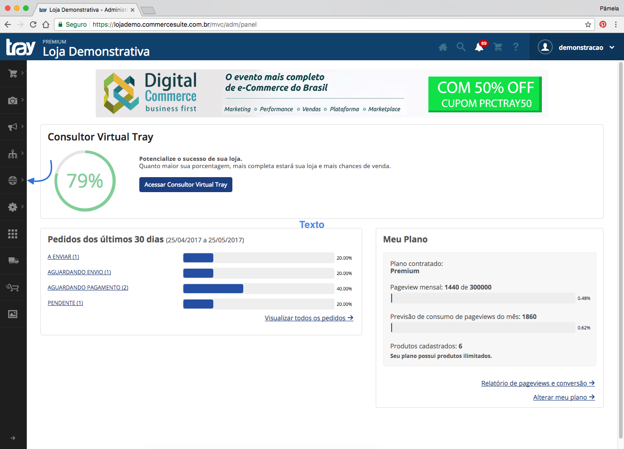The width and height of the screenshot is (624, 449).
Task: Open the apps grid sidebar icon
Action: pyautogui.click(x=13, y=234)
